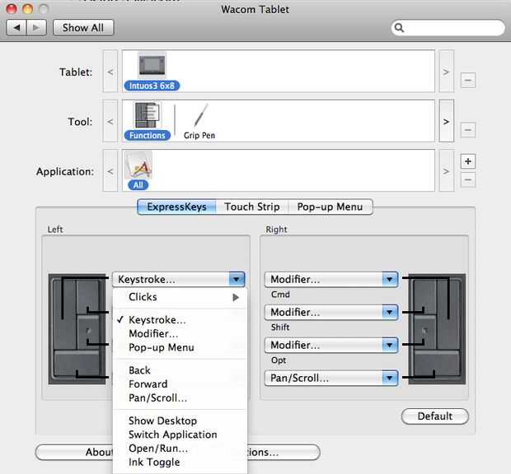Focus the search field
511x474 pixels.
448,28
